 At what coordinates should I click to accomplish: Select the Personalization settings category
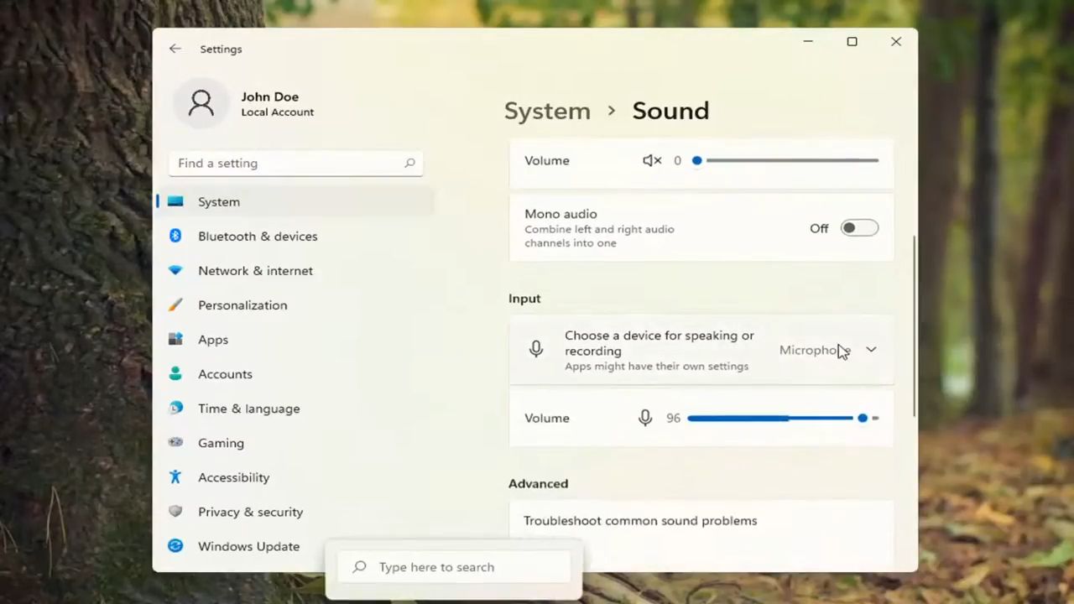coord(242,305)
